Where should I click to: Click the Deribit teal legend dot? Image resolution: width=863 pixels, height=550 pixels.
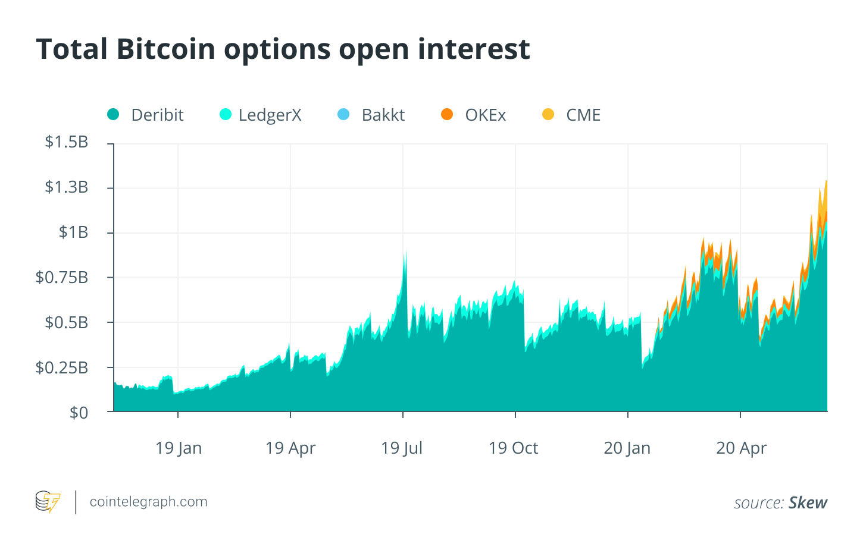113,114
